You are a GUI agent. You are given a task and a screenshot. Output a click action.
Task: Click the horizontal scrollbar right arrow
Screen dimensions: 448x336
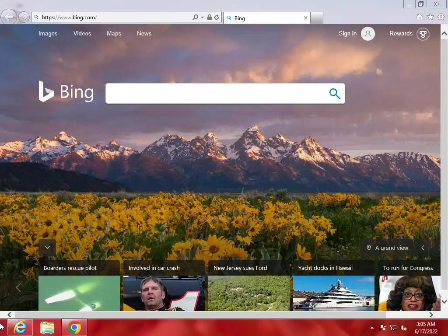(431, 315)
